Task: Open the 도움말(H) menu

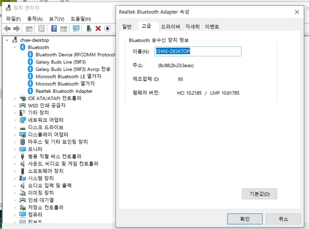Action: pyautogui.click(x=81, y=19)
